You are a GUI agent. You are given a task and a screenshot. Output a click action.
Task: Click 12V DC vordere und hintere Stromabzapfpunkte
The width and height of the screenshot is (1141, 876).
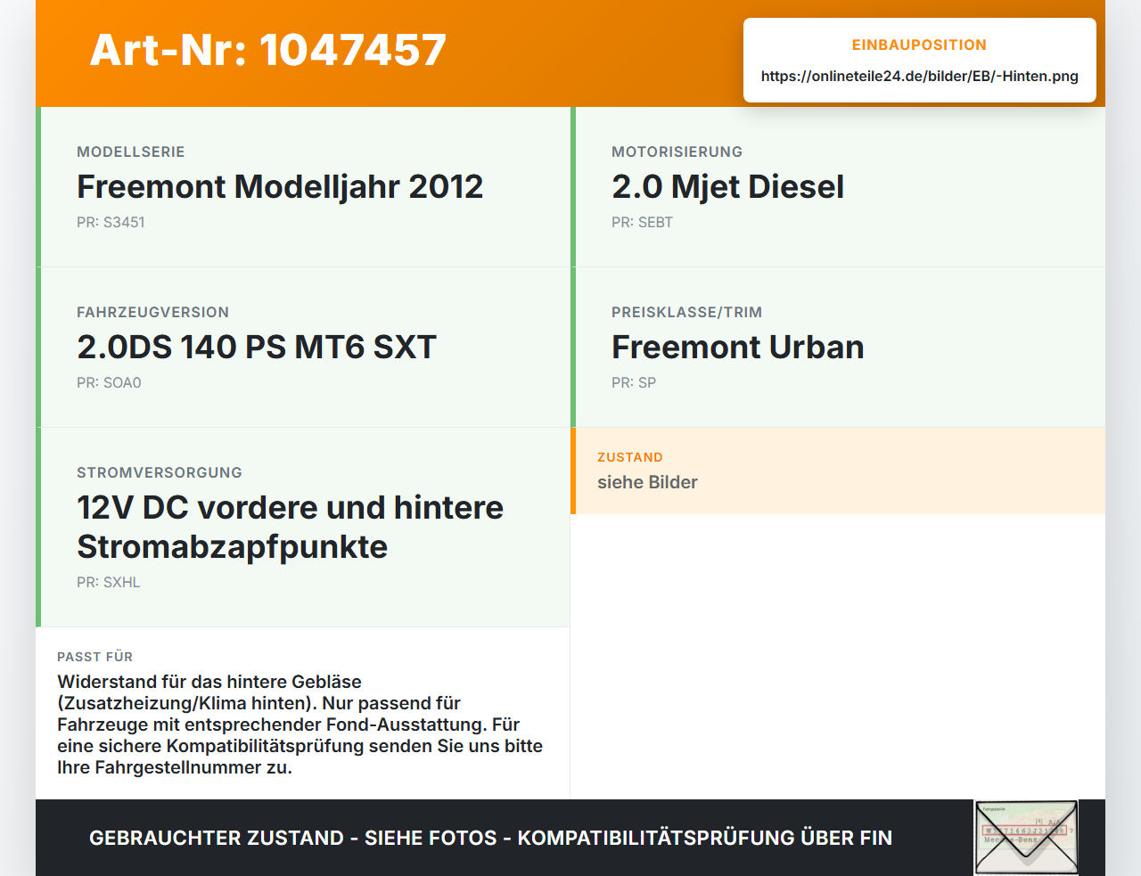pos(290,527)
